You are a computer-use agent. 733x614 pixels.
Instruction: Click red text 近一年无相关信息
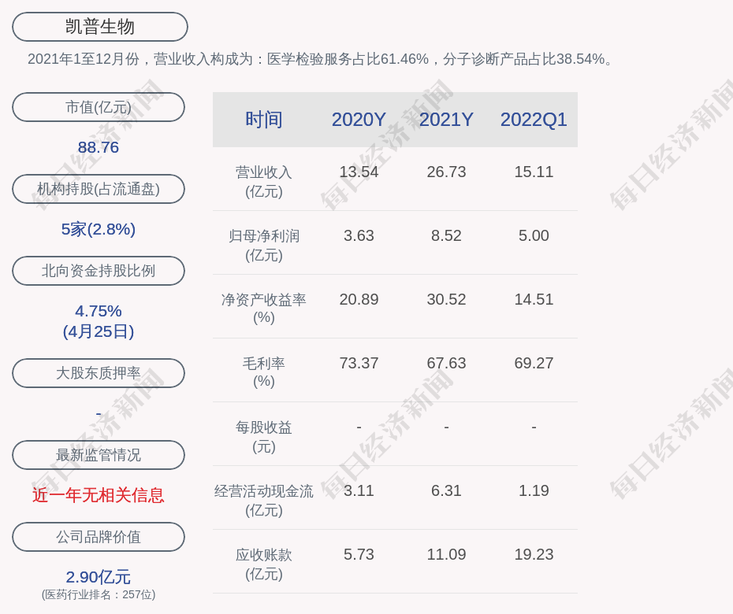coord(99,495)
